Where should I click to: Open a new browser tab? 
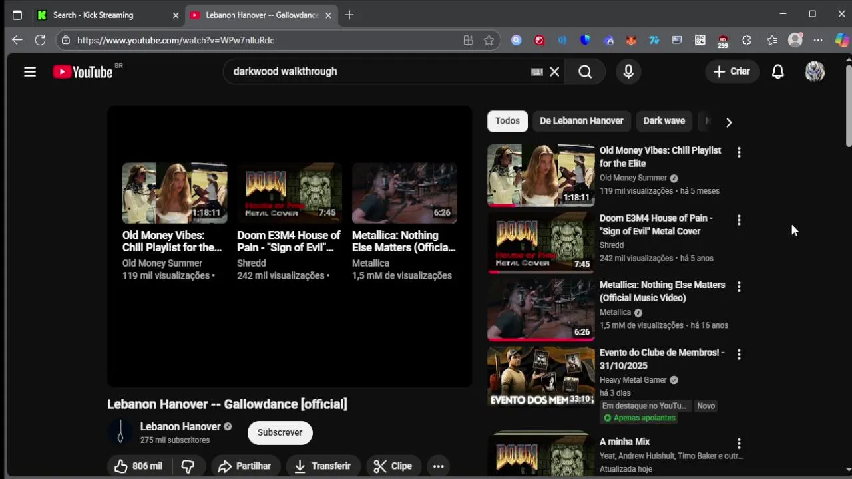coord(349,15)
